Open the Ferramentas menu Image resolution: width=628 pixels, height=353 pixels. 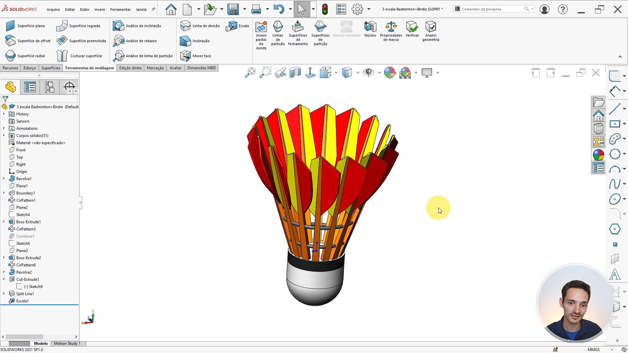point(120,9)
